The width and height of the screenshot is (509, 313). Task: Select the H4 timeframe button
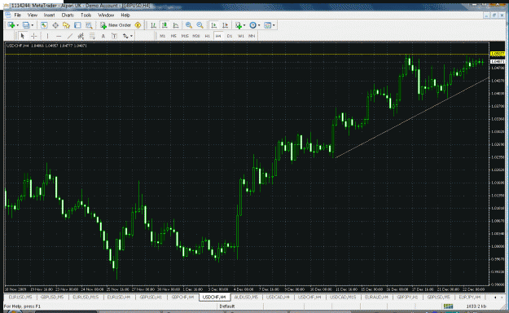(x=218, y=36)
